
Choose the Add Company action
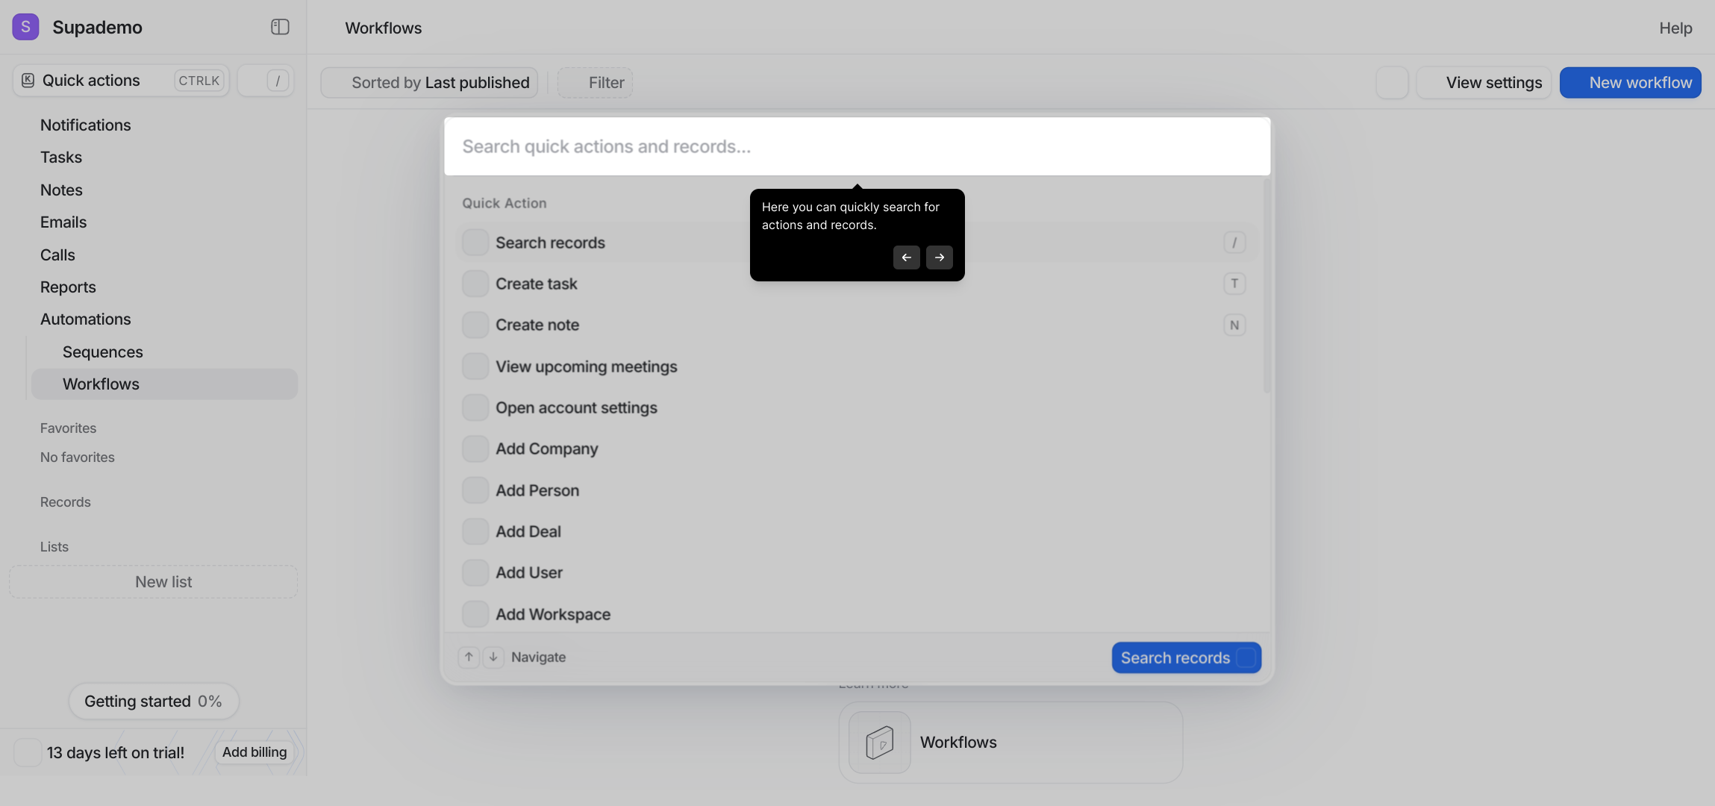(857, 449)
